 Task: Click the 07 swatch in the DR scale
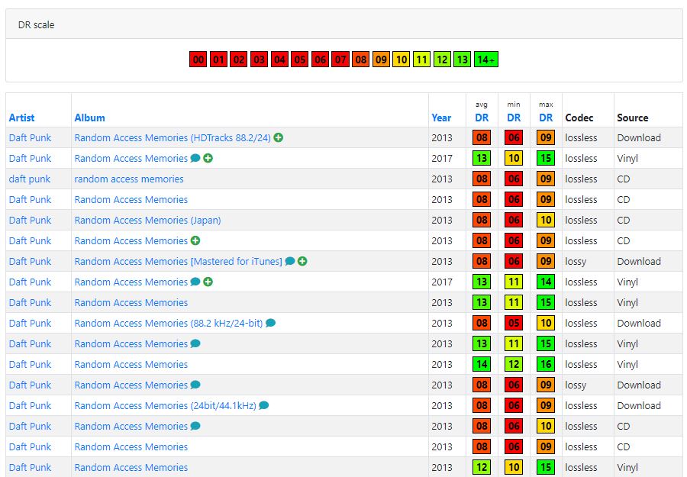click(x=340, y=59)
